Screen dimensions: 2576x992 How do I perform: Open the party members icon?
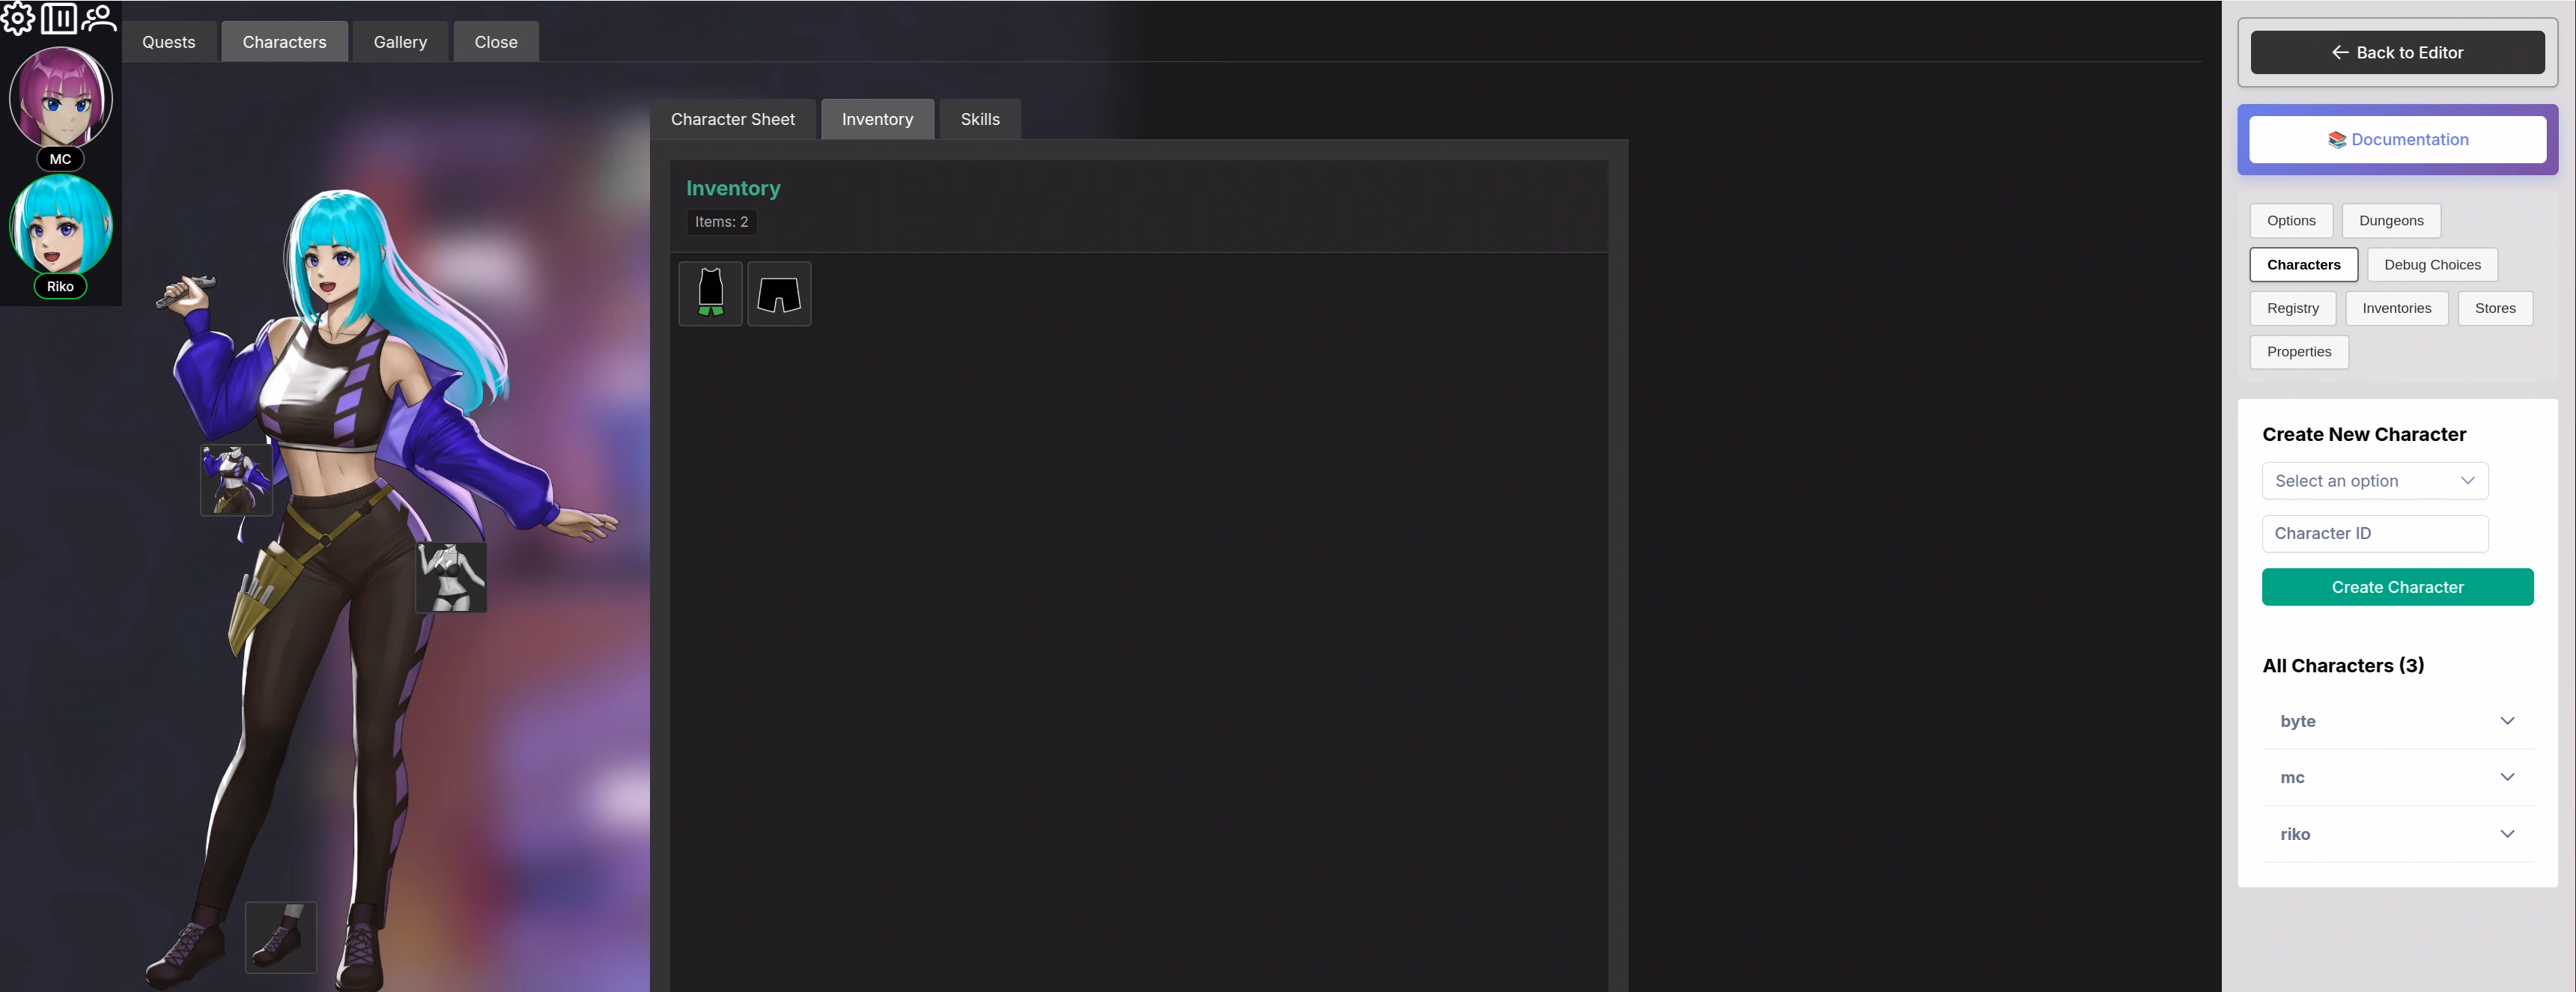click(x=99, y=18)
